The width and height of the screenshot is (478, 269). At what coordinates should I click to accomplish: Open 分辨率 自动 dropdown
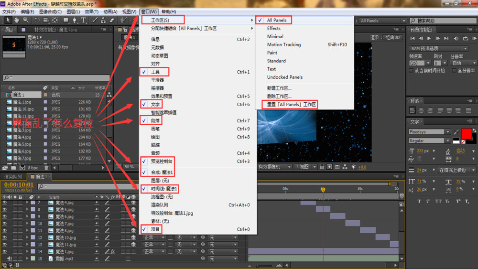tap(463, 63)
